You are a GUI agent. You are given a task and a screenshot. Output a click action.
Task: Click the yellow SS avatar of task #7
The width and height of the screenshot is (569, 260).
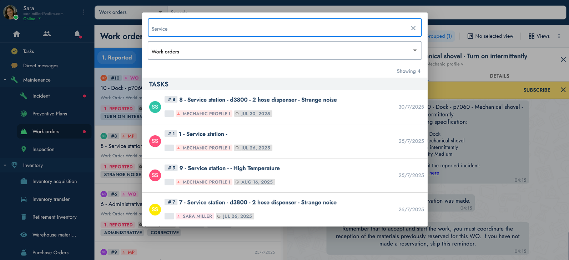tap(155, 209)
